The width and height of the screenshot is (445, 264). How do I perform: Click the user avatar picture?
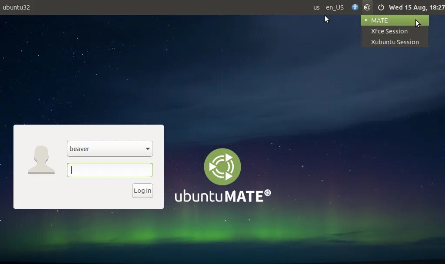pos(41,160)
